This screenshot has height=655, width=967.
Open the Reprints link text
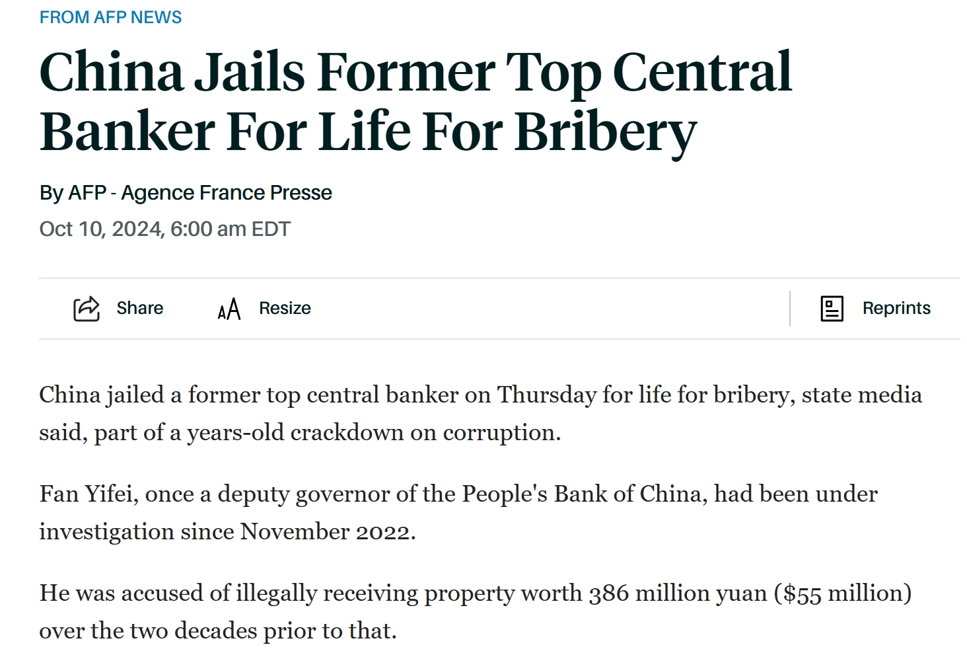click(896, 308)
